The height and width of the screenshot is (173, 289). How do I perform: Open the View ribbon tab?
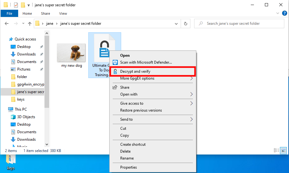(x=63, y=13)
